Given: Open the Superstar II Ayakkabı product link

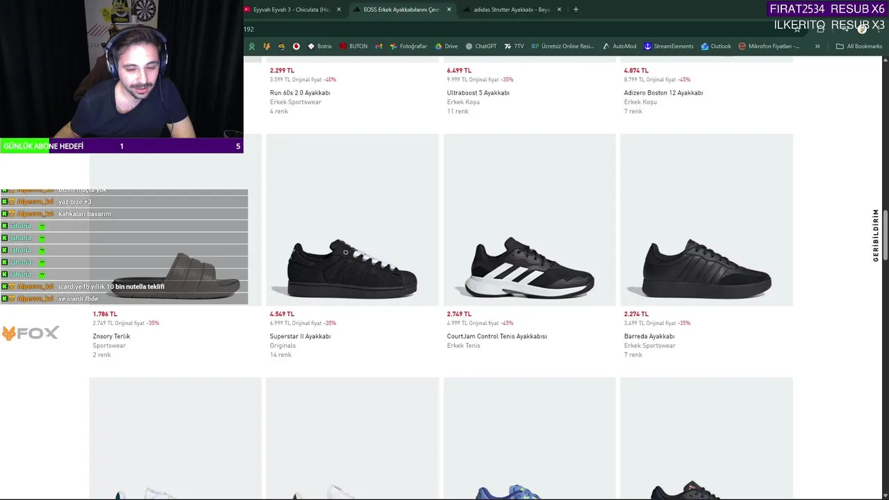Looking at the screenshot, I should pyautogui.click(x=300, y=336).
